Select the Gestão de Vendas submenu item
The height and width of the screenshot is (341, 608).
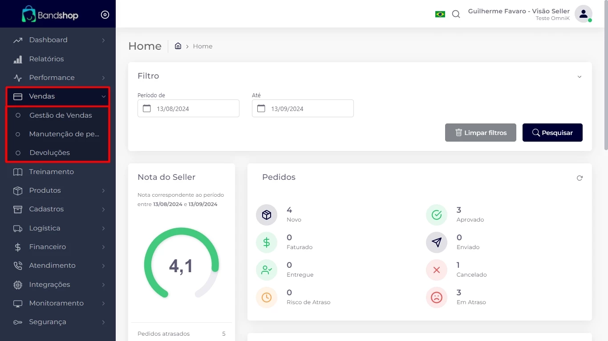pos(61,115)
